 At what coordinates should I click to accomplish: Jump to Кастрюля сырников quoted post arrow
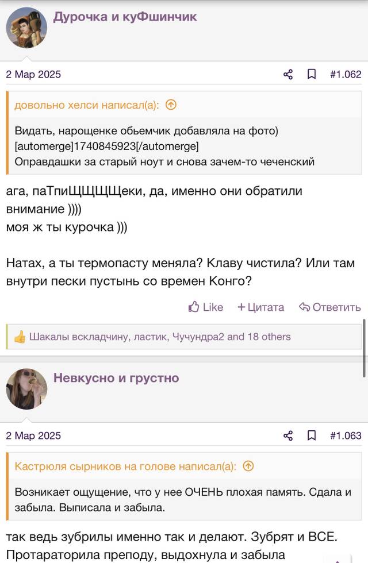(x=248, y=466)
